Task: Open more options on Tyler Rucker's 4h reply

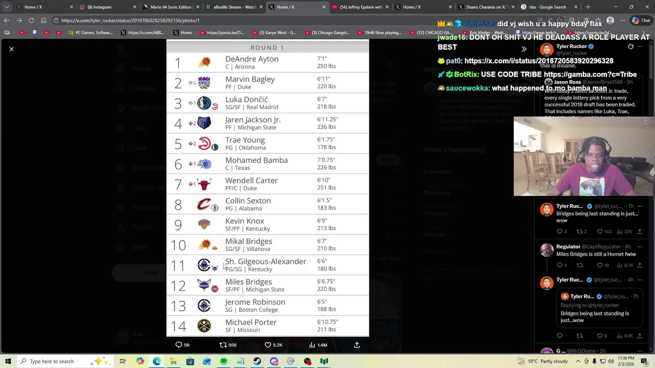Action: (640, 280)
